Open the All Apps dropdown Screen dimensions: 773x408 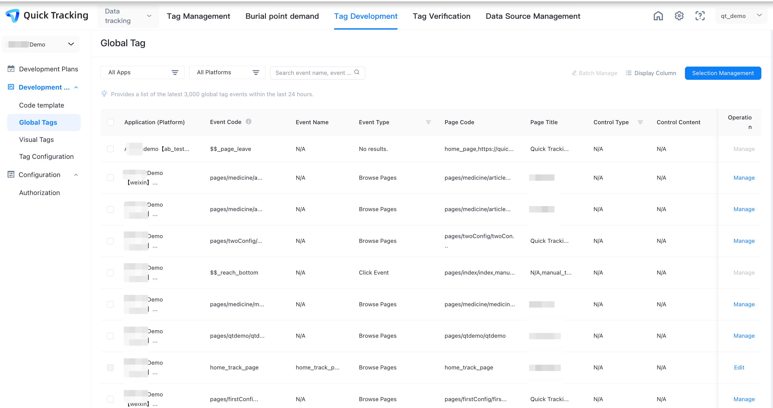click(x=142, y=72)
